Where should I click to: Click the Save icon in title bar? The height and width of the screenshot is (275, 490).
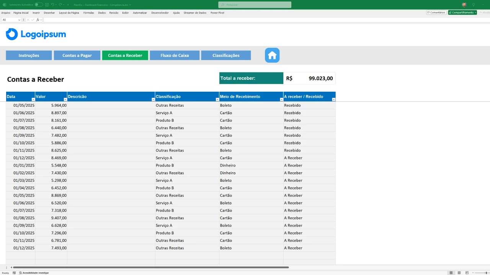pos(47,5)
